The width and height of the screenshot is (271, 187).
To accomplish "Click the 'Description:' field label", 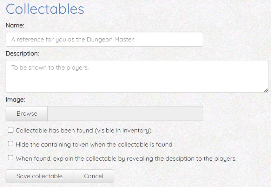I will click(x=22, y=53).
